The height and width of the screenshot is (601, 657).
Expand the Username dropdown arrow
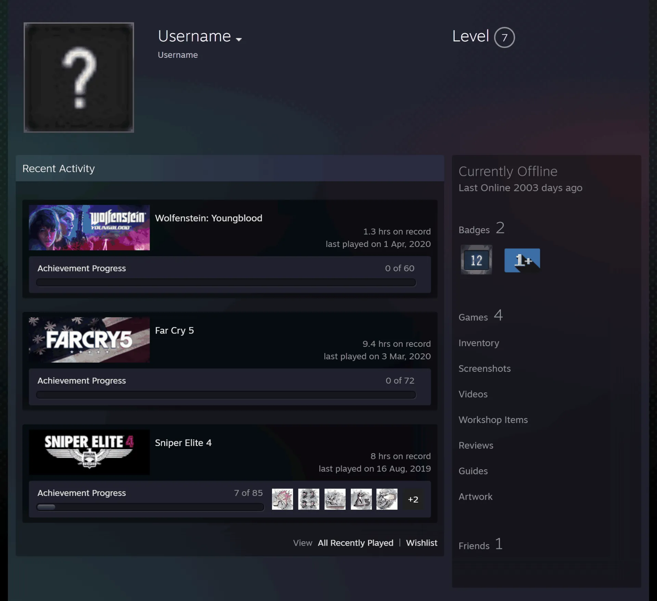point(239,39)
